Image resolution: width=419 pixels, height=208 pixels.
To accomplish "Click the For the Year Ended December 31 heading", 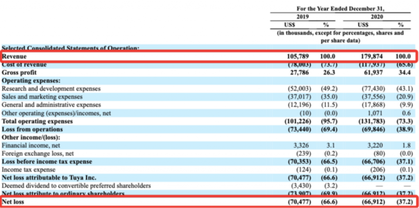I will click(340, 9).
